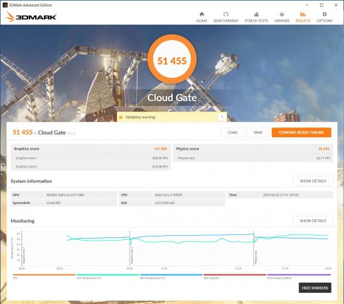Toggle the FPS series in chart legend
The width and height of the screenshot is (344, 304).
pos(44,276)
